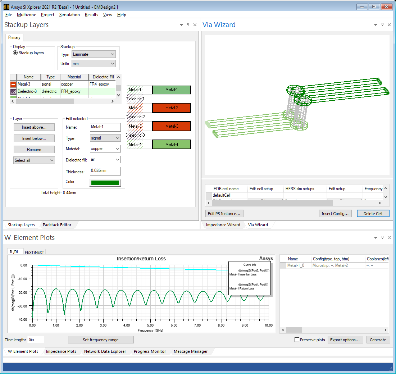
Task: Click the Metal-3 layer row color icon
Action: (13, 84)
